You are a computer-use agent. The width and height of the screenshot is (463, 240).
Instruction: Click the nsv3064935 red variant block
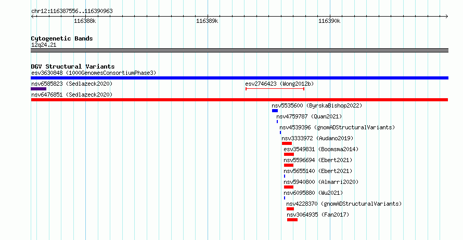pyautogui.click(x=292, y=220)
